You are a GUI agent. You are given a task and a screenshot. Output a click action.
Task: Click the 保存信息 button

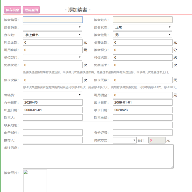[x=13, y=10]
